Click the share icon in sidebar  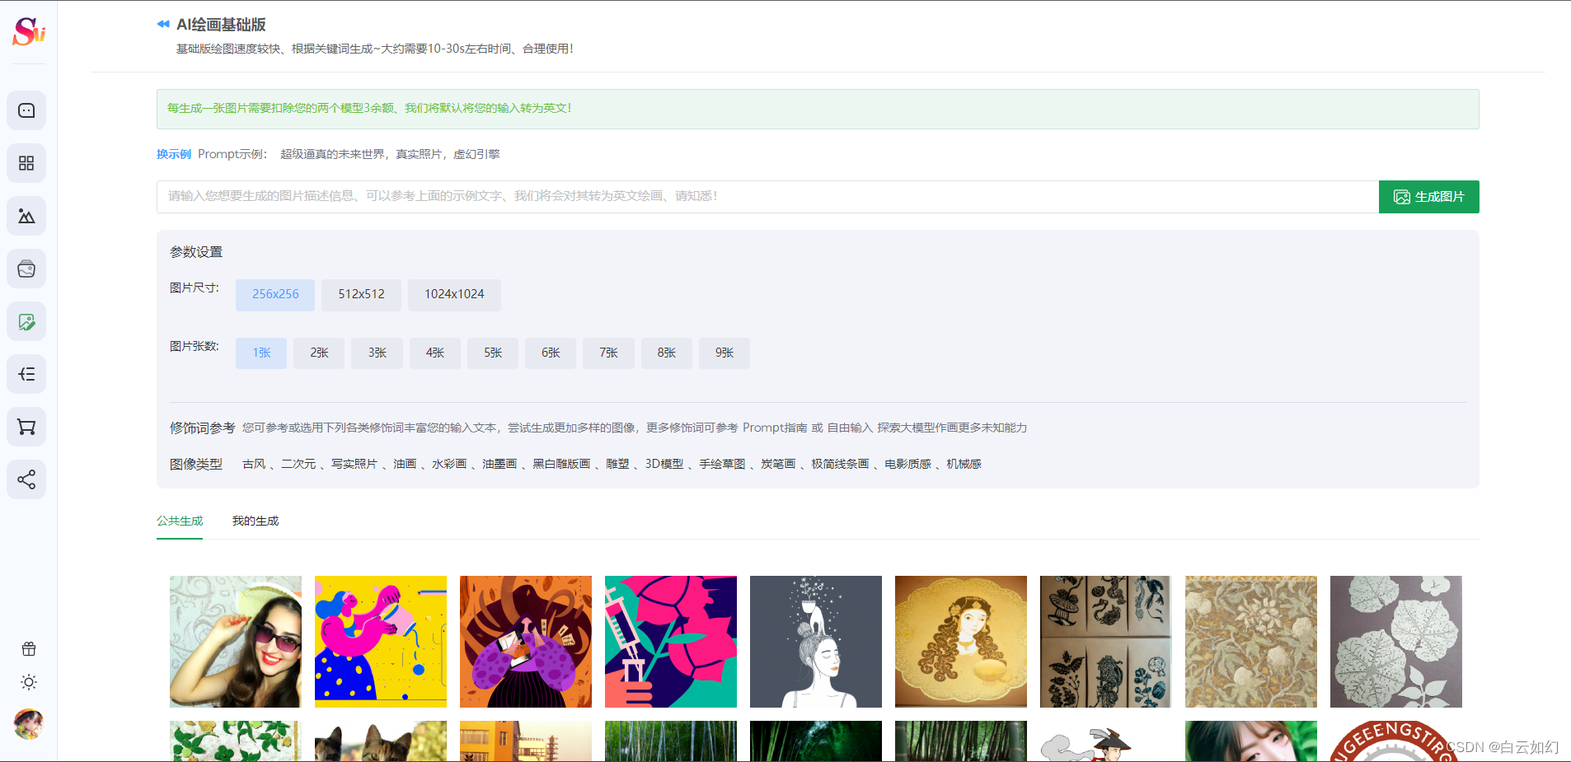(26, 479)
